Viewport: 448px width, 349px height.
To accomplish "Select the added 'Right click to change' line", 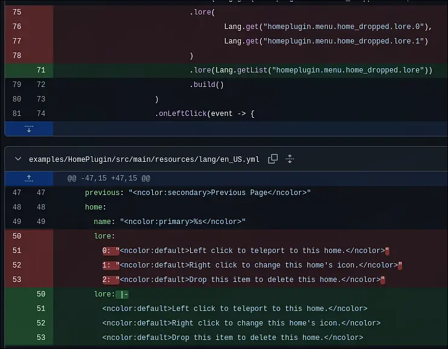I will coord(241,323).
